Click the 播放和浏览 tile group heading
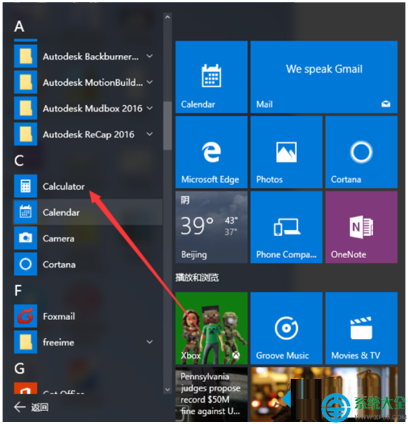The image size is (408, 424). pos(197,278)
